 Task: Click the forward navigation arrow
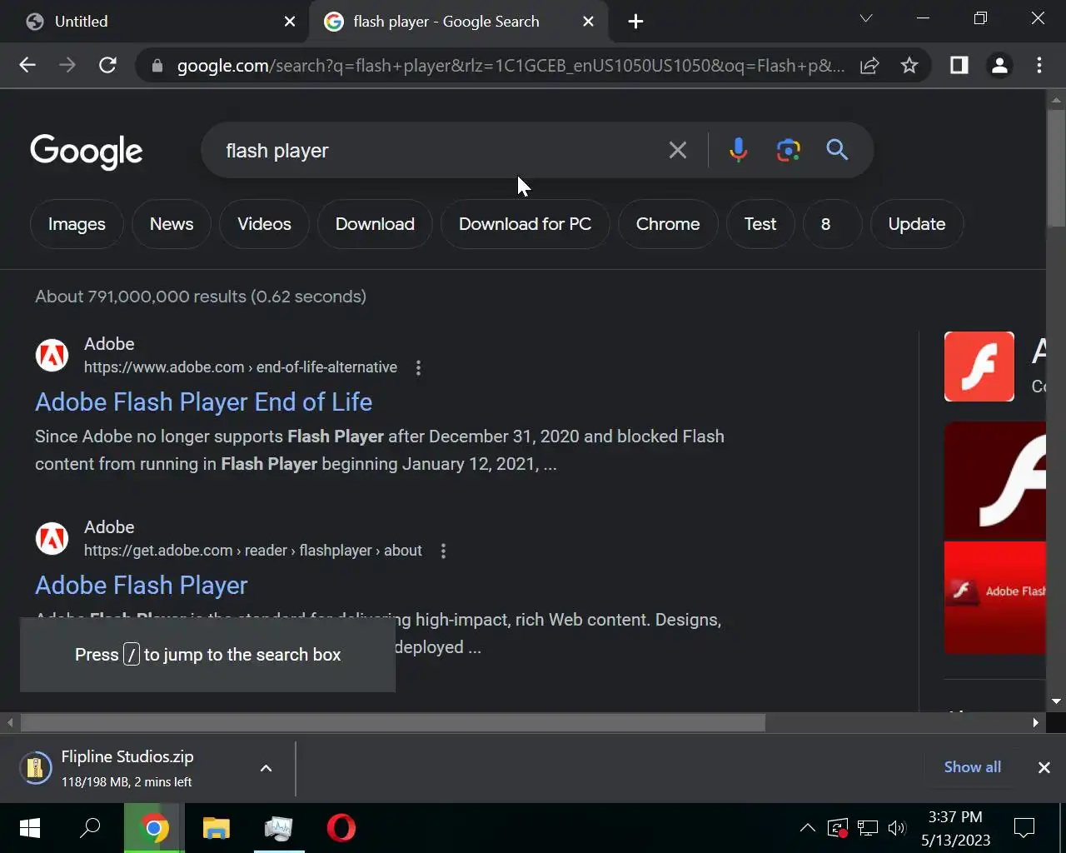click(x=67, y=65)
